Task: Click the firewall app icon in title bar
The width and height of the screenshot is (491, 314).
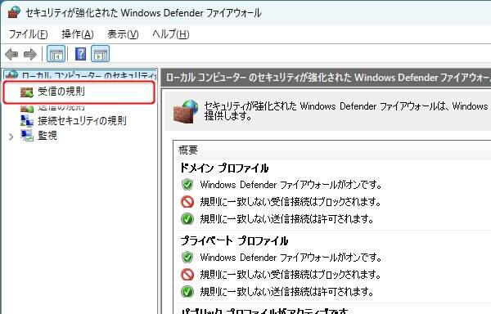Action: (x=14, y=12)
